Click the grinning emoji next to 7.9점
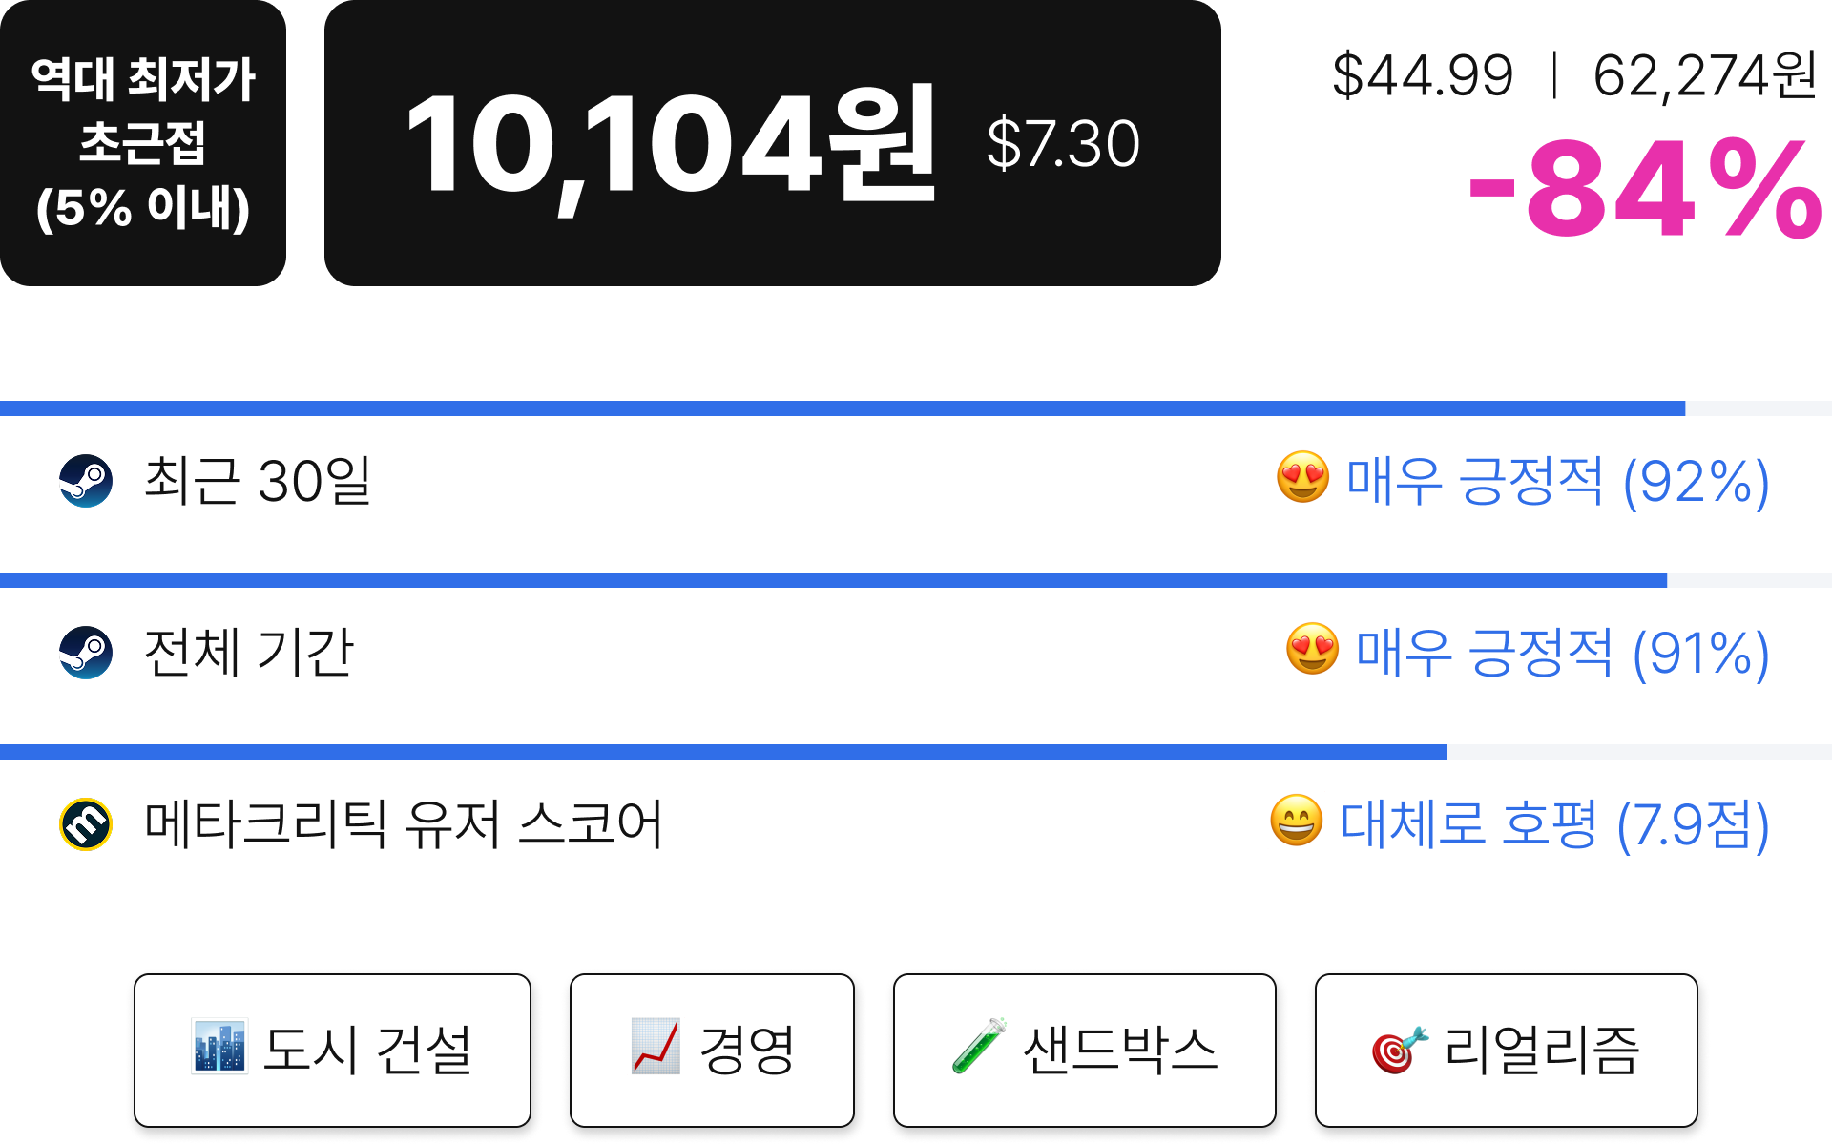Screen dimensions: 1832x1145 pyautogui.click(x=1296, y=821)
